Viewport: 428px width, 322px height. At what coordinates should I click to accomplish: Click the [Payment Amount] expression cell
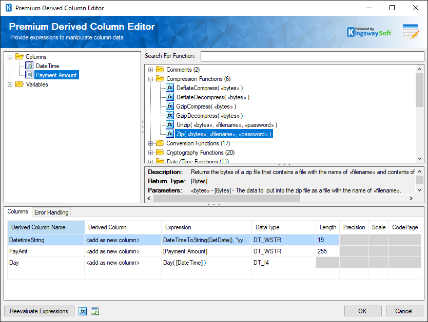point(206,251)
